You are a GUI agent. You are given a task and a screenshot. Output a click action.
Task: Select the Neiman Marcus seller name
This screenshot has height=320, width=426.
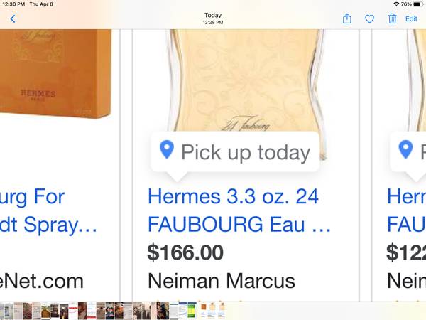[222, 281]
